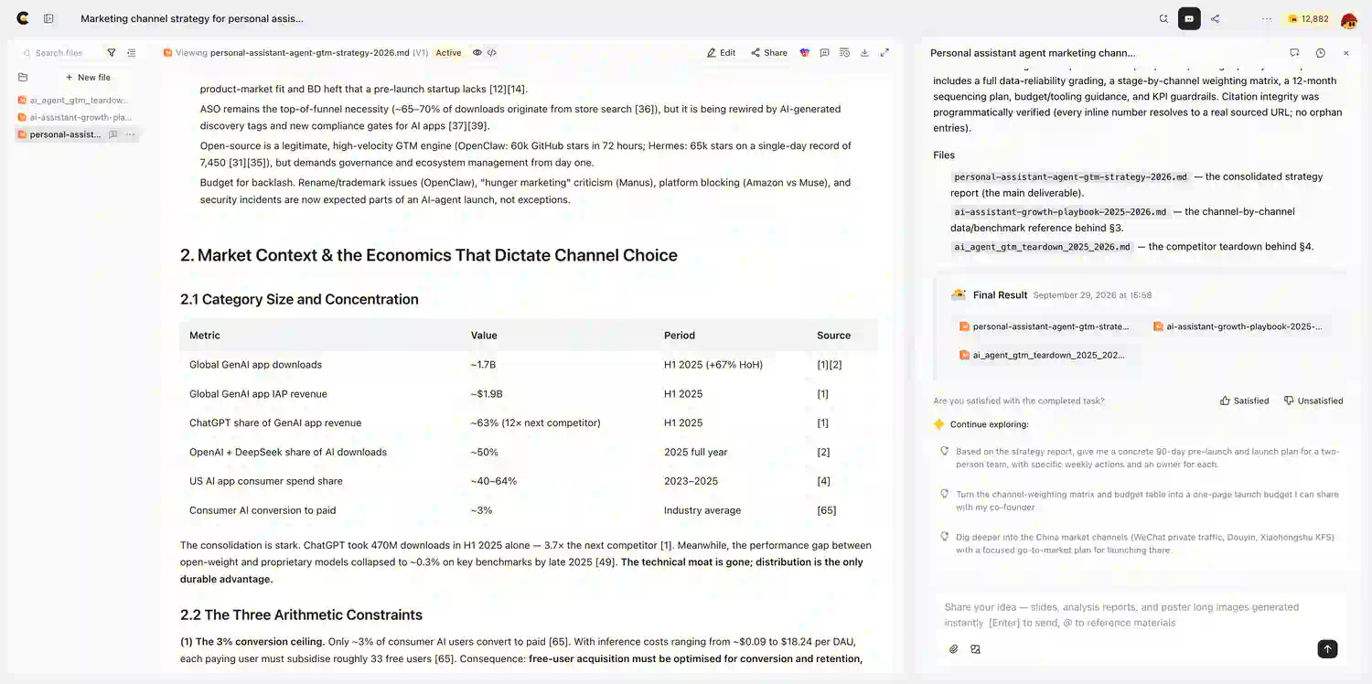Toggle the eye preview view
1372x684 pixels.
(x=477, y=53)
